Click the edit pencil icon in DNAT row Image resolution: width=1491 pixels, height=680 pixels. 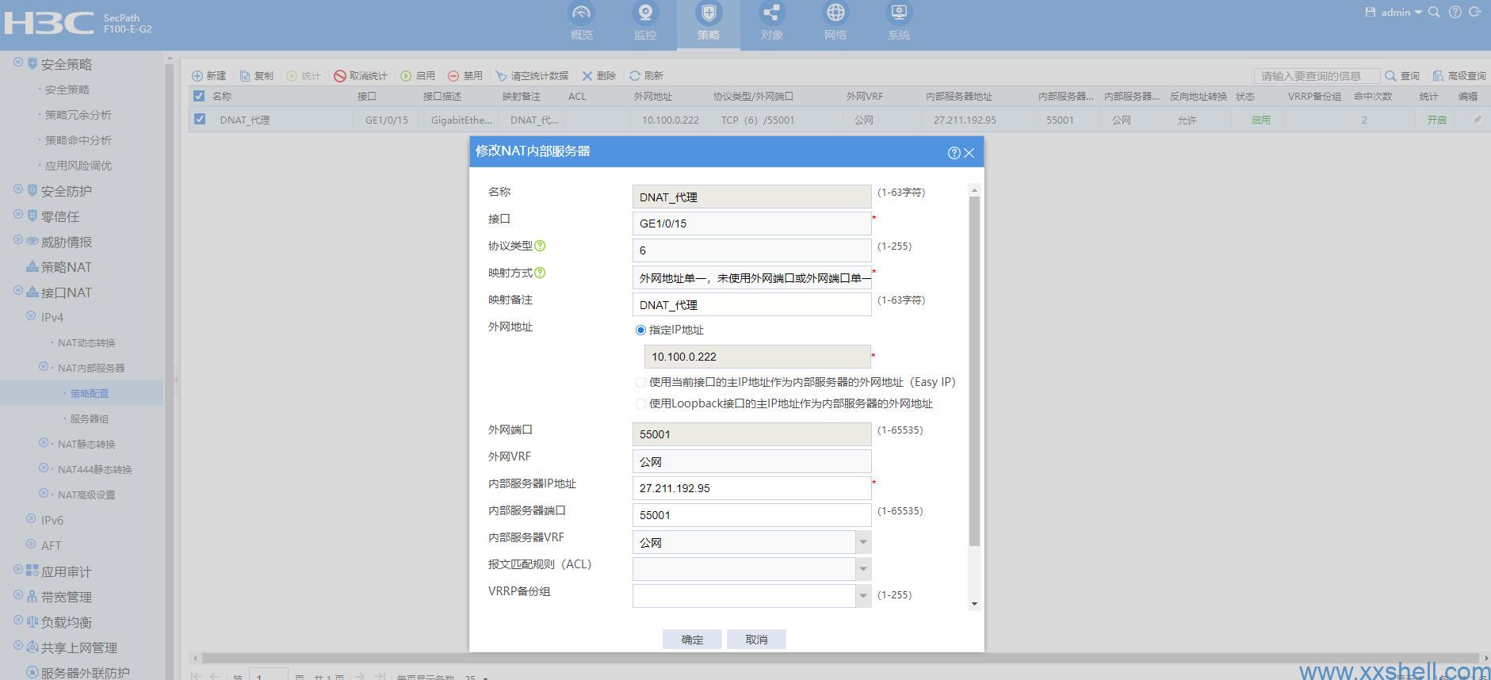(x=1477, y=120)
